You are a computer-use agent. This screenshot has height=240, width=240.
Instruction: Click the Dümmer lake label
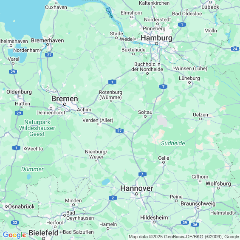tap(32, 169)
